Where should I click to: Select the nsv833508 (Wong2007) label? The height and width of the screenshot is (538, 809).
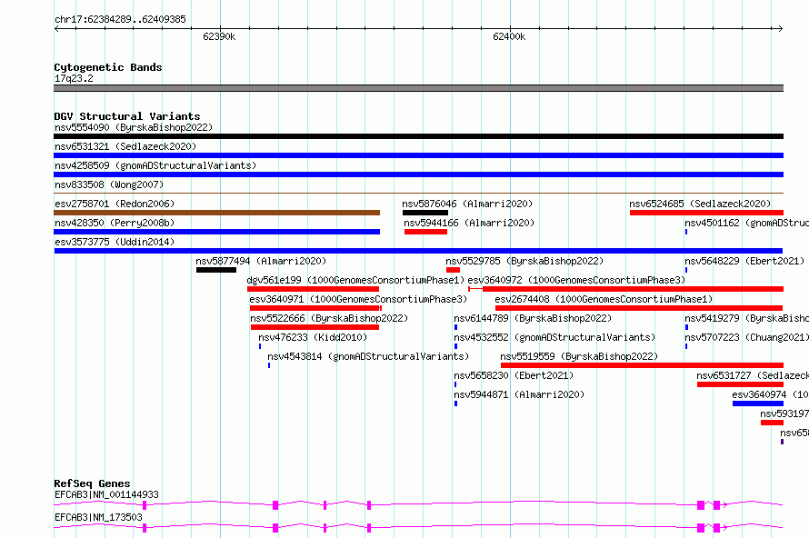tap(109, 184)
